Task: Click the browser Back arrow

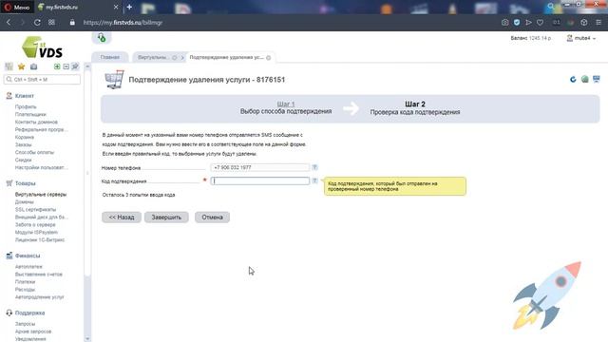Action: (9, 23)
